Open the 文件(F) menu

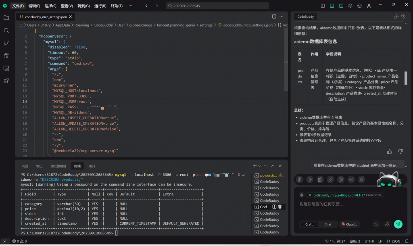point(18,6)
